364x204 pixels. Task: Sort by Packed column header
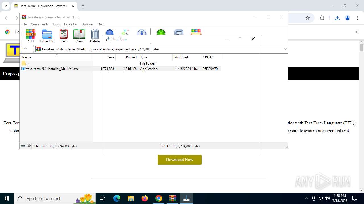tap(127, 57)
